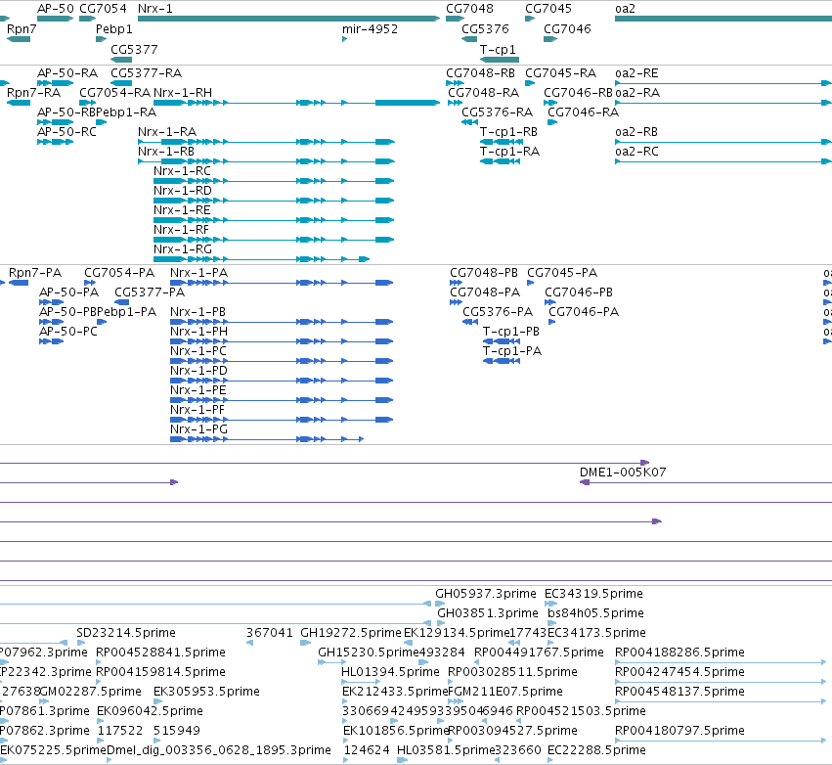Image resolution: width=832 pixels, height=765 pixels.
Task: Click the AP-50 gene label
Action: [55, 9]
